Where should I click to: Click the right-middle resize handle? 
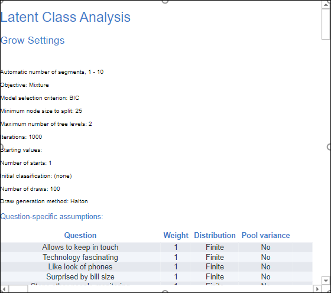tap(329, 147)
